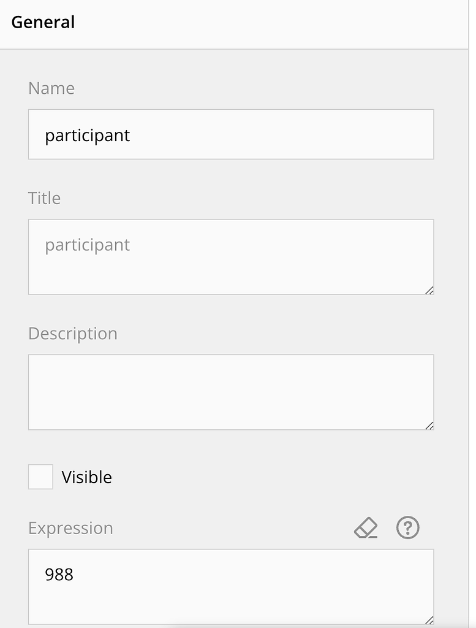The image size is (476, 628).
Task: Click the General section header
Action: [42, 23]
